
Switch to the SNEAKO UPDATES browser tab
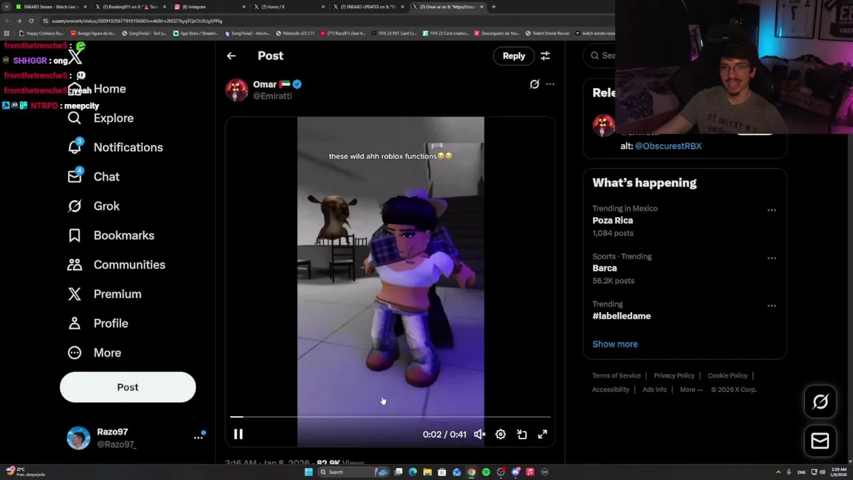[368, 7]
